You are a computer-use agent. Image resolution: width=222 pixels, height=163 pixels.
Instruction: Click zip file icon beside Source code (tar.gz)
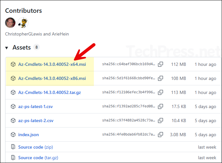click(13, 158)
